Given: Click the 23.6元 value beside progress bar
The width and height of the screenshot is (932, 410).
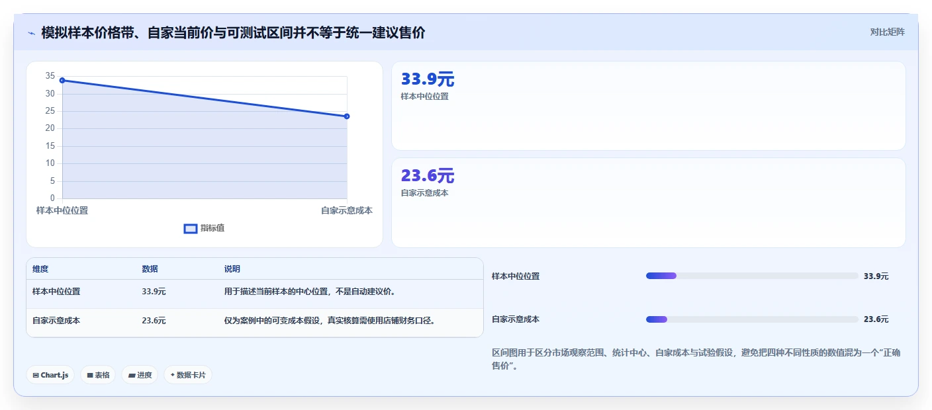Looking at the screenshot, I should click(876, 319).
